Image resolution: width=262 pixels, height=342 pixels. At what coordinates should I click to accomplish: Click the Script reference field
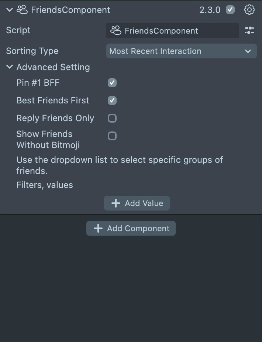(x=173, y=31)
